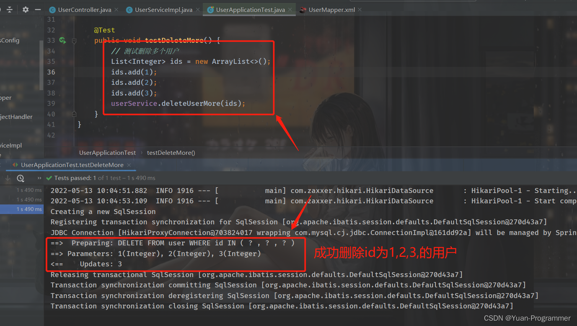This screenshot has height=326, width=577.
Task: Select viceImpl item in project tree
Action: pyautogui.click(x=11, y=146)
